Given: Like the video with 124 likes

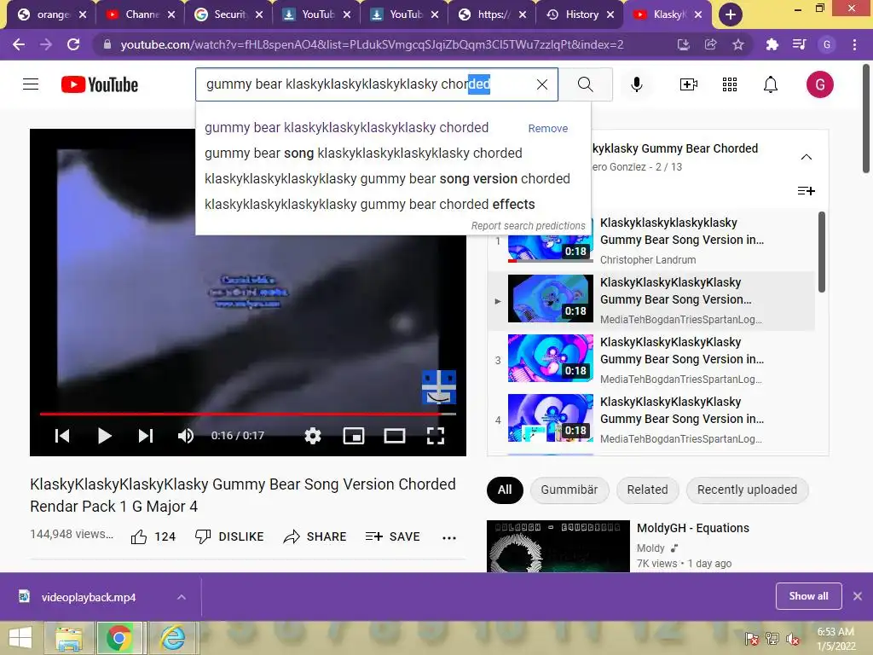Looking at the screenshot, I should click(153, 536).
